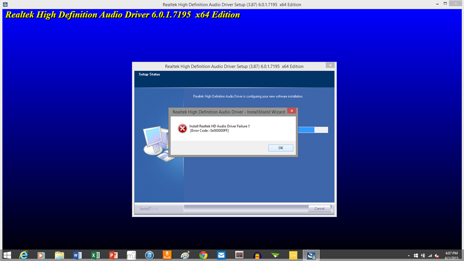
Task: Click the setup app icon in title bar
Action: pos(5,4)
